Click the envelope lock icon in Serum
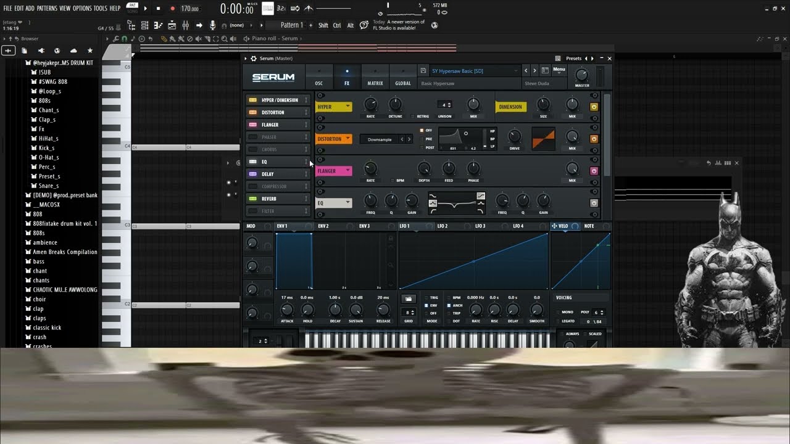The height and width of the screenshot is (444, 790). (389, 239)
